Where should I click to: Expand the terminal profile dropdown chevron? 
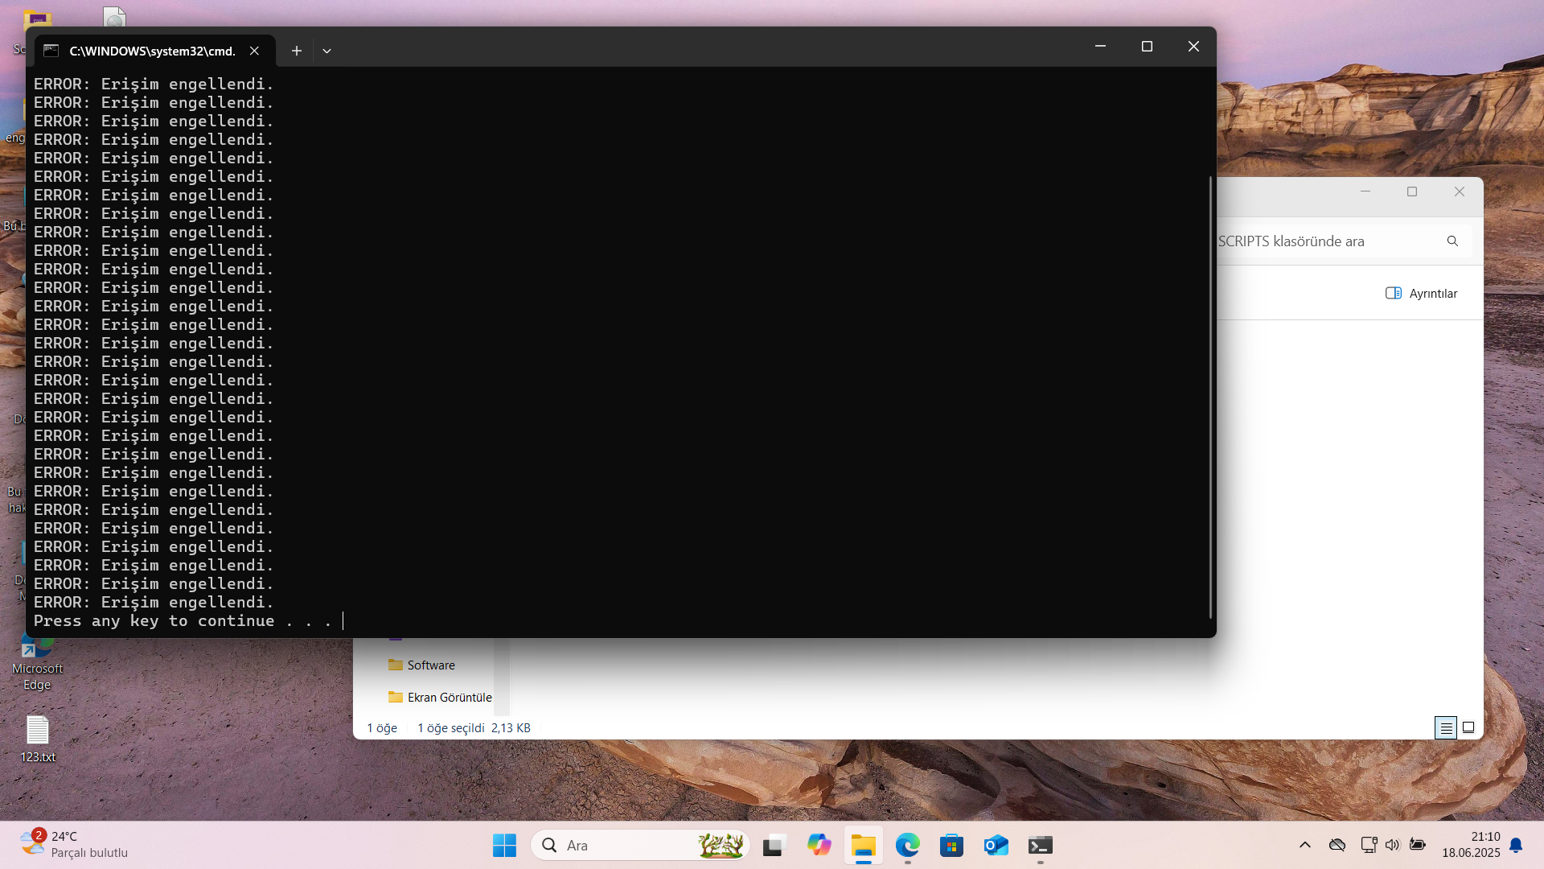pyautogui.click(x=326, y=51)
